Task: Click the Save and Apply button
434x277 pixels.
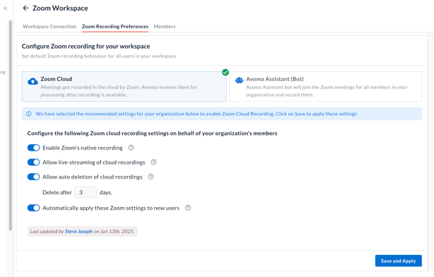Action: [x=398, y=261]
